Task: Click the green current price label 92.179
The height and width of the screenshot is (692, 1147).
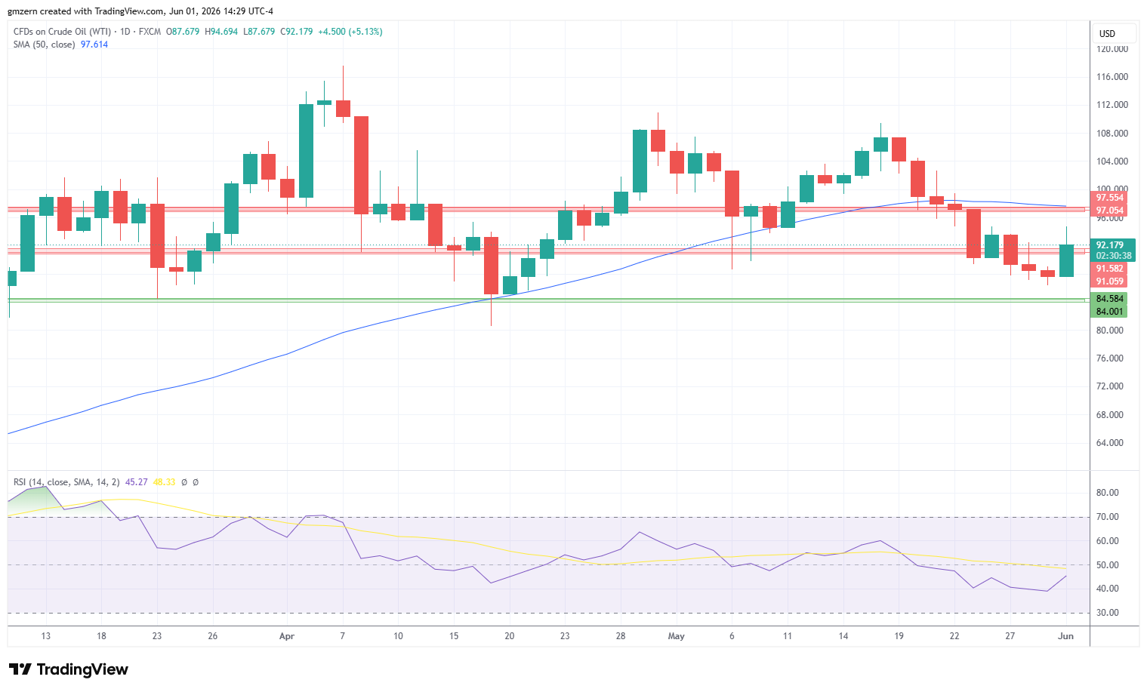Action: 1110,245
